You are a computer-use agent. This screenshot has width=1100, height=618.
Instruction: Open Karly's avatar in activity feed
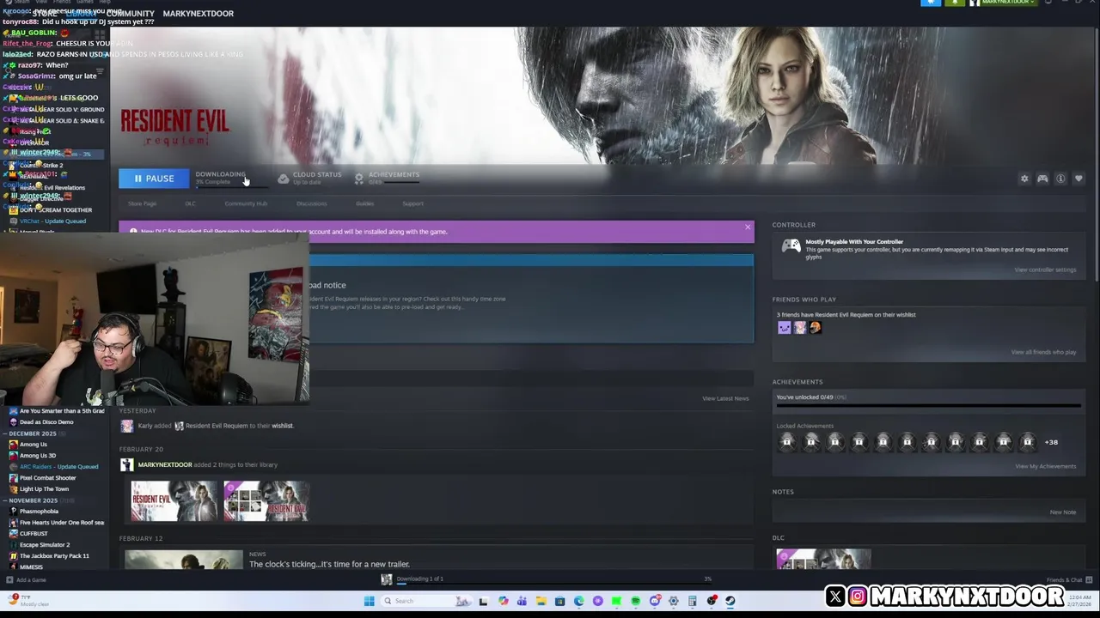pos(126,426)
